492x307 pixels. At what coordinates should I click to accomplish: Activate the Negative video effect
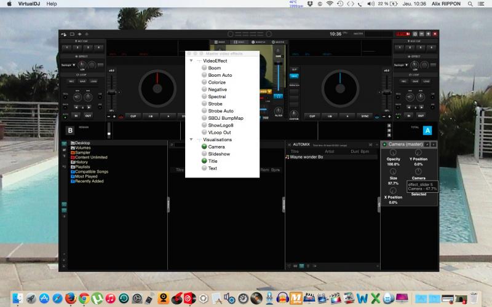204,89
